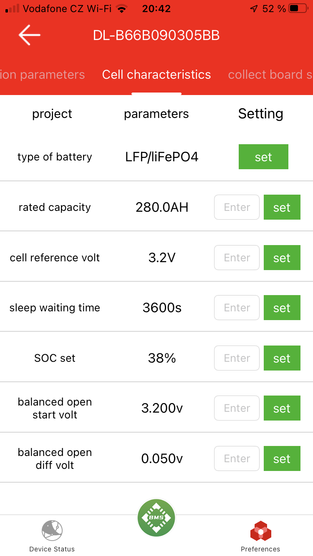Select the Cell characteristics tab
The width and height of the screenshot is (313, 556).
coord(156,75)
